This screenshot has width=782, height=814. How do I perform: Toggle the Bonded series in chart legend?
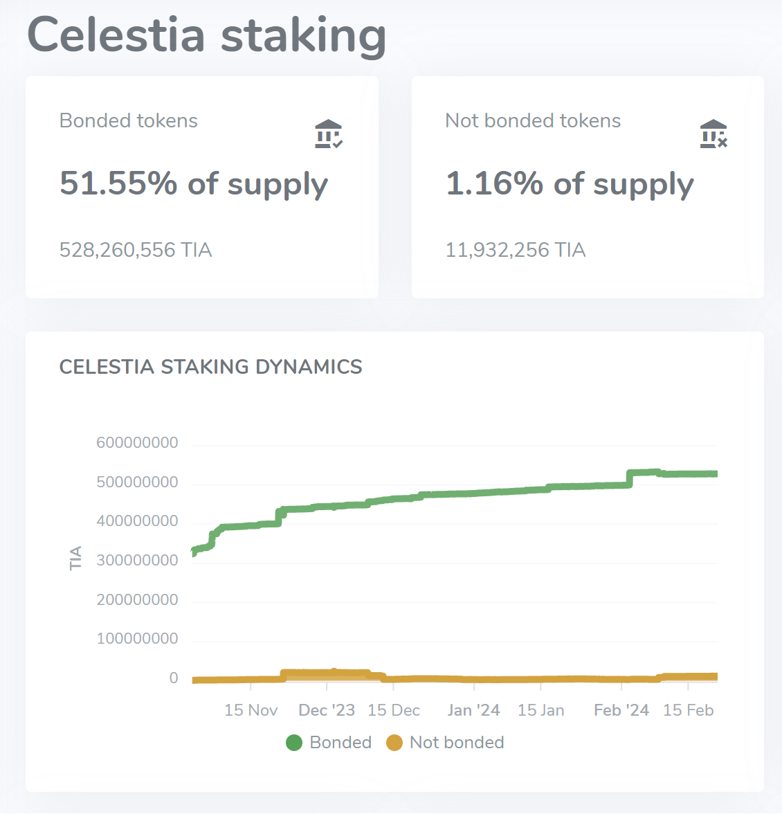point(340,743)
